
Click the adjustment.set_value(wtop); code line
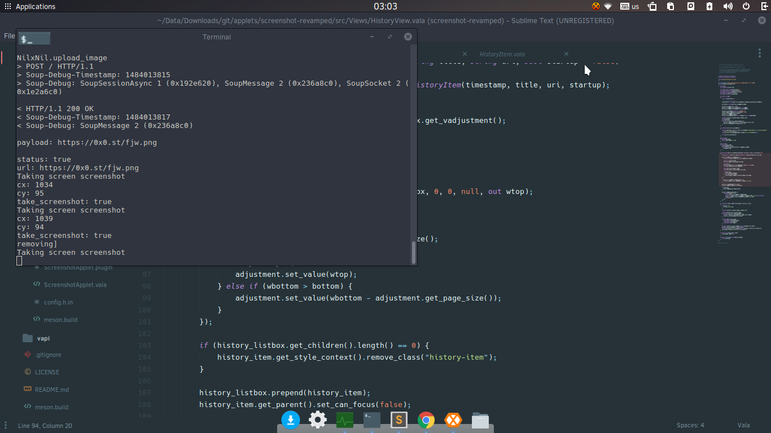click(x=296, y=275)
